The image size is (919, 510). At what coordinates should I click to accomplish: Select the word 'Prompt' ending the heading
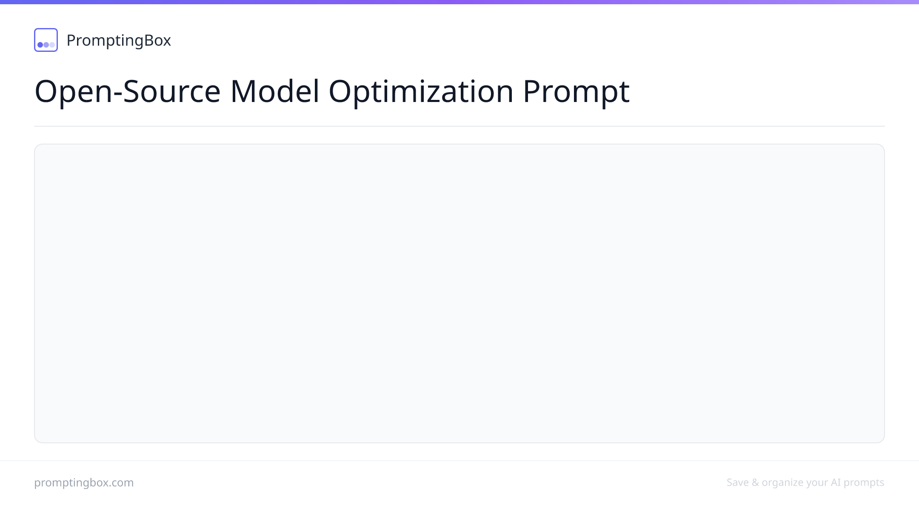tap(576, 92)
